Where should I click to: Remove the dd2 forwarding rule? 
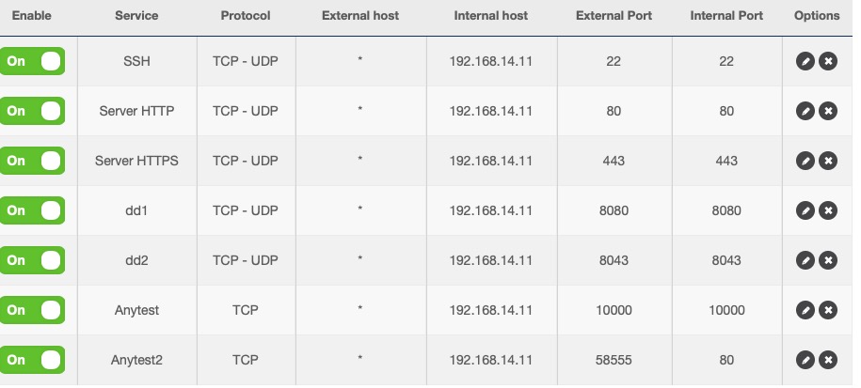[828, 260]
